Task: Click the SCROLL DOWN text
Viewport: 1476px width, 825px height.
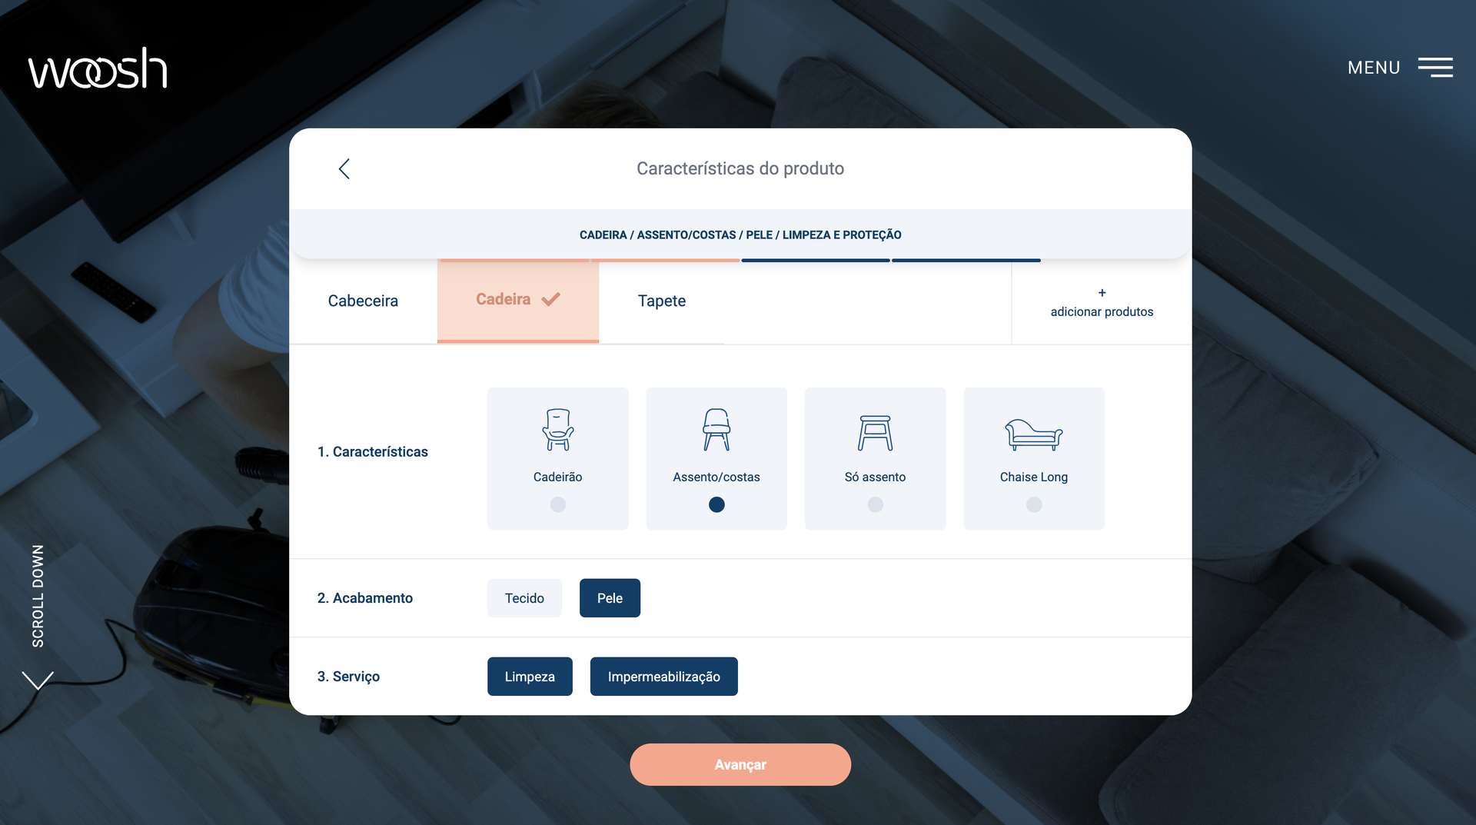Action: (38, 596)
